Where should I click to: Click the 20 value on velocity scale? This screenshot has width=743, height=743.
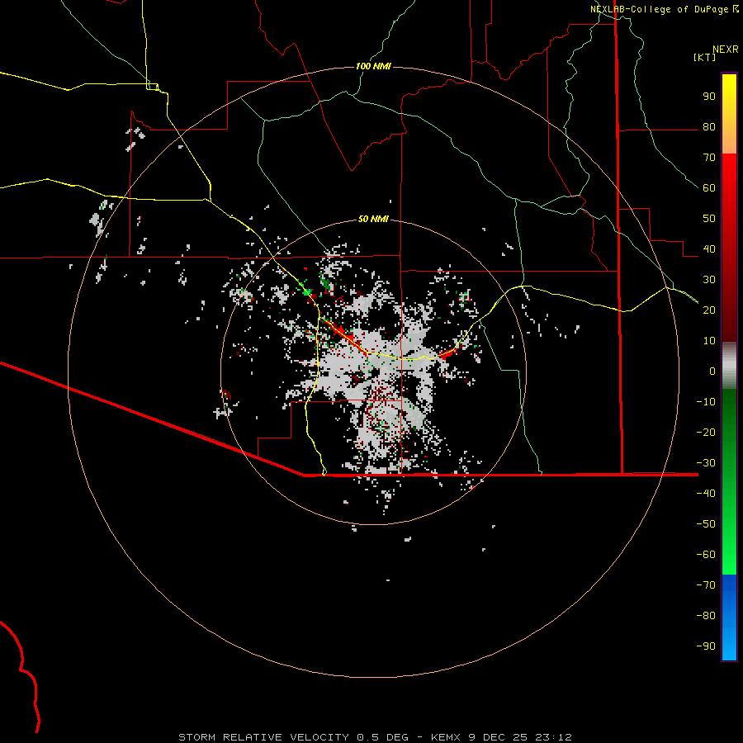click(x=709, y=310)
